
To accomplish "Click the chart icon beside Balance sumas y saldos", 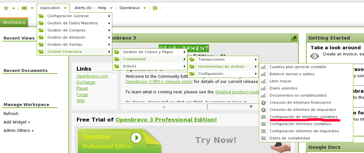I will click(263, 74).
